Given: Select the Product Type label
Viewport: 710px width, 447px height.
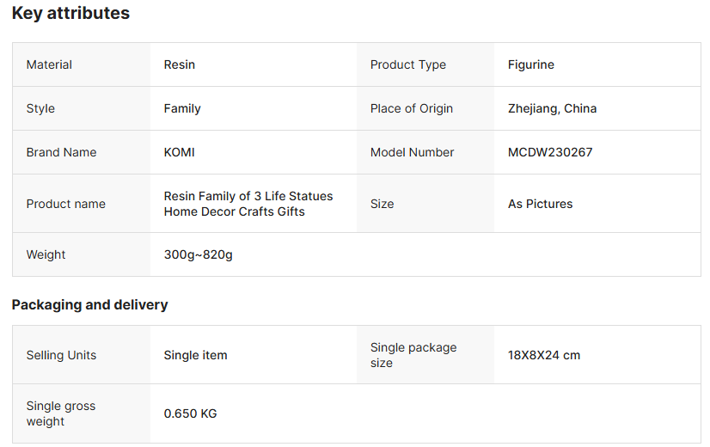Looking at the screenshot, I should point(407,64).
